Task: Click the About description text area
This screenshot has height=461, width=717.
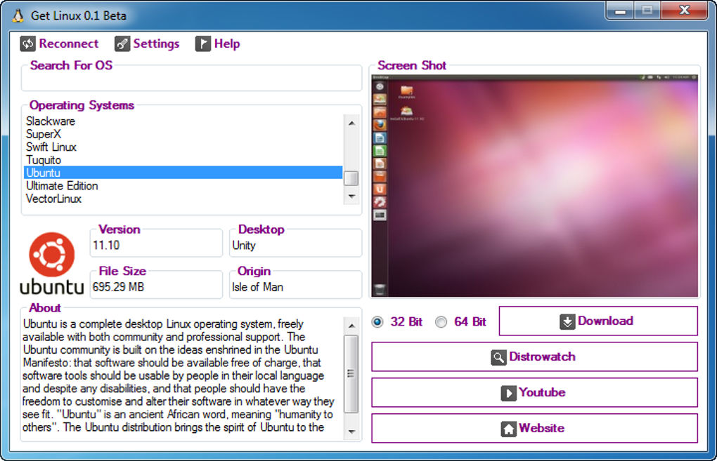Action: point(182,375)
